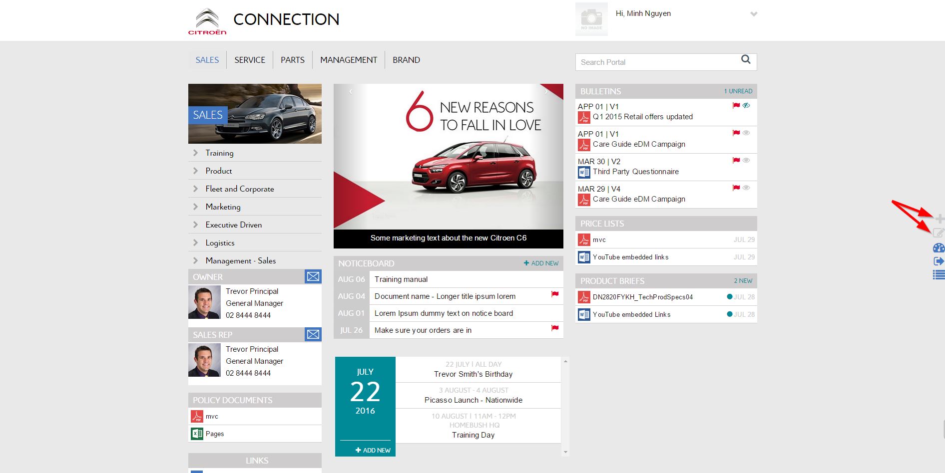Click ADD NEW on the Noticeboard

point(541,263)
